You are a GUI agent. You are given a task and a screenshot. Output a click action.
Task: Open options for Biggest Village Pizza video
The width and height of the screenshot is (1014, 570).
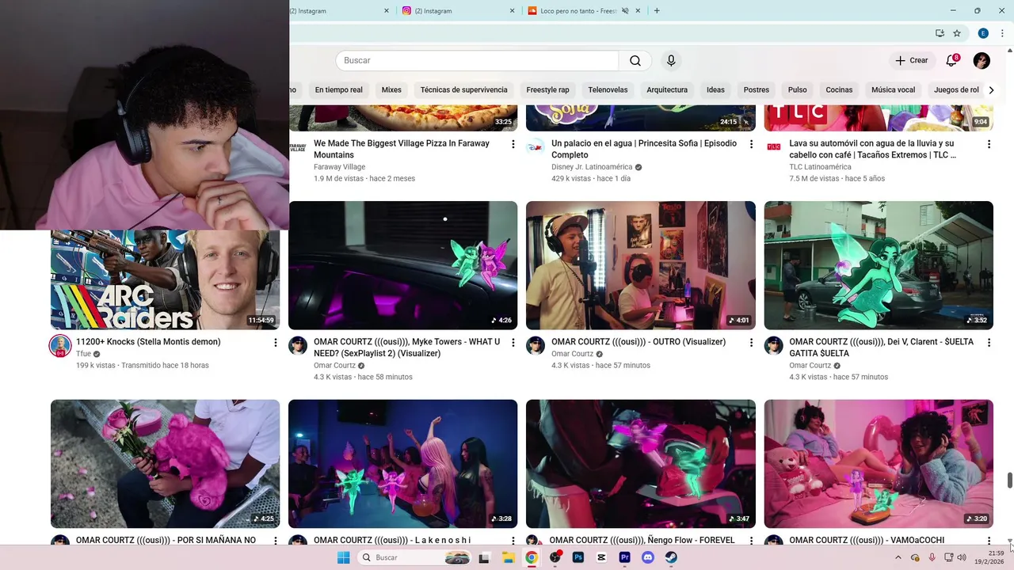tap(513, 144)
